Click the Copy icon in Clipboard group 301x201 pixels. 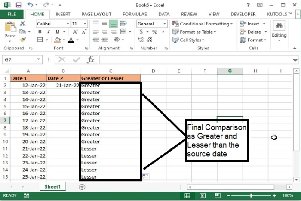23,32
